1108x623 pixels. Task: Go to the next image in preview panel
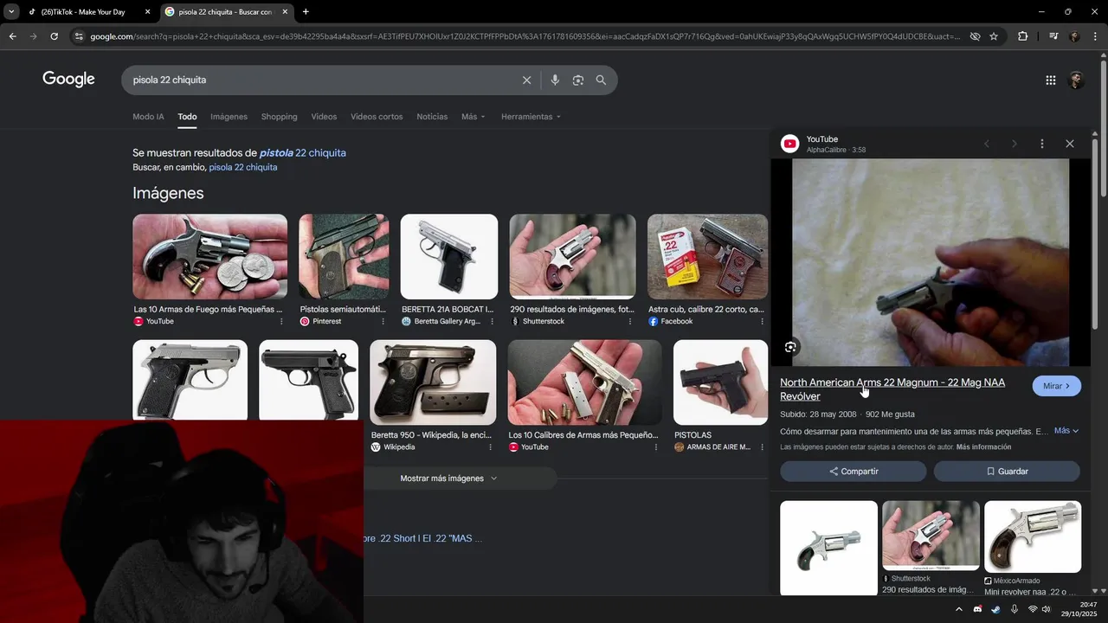tap(1015, 144)
